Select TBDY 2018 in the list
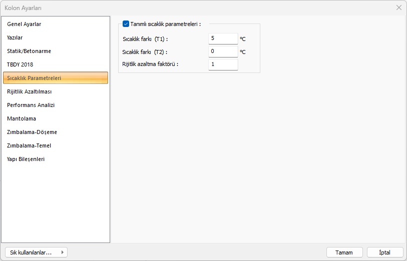This screenshot has height=261, width=407. pos(20,64)
